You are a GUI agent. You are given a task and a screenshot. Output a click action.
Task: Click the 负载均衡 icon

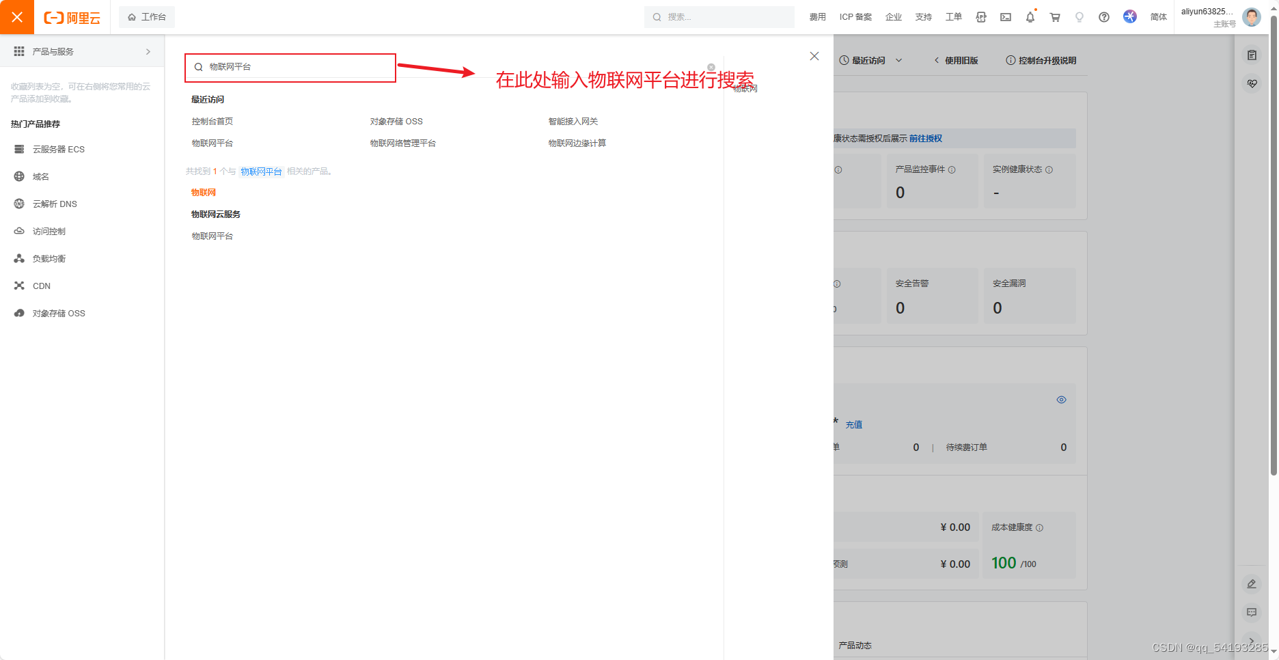pyautogui.click(x=19, y=258)
